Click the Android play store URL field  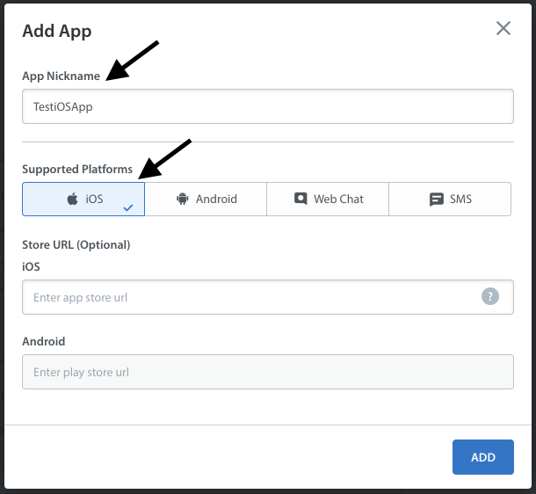coord(267,372)
